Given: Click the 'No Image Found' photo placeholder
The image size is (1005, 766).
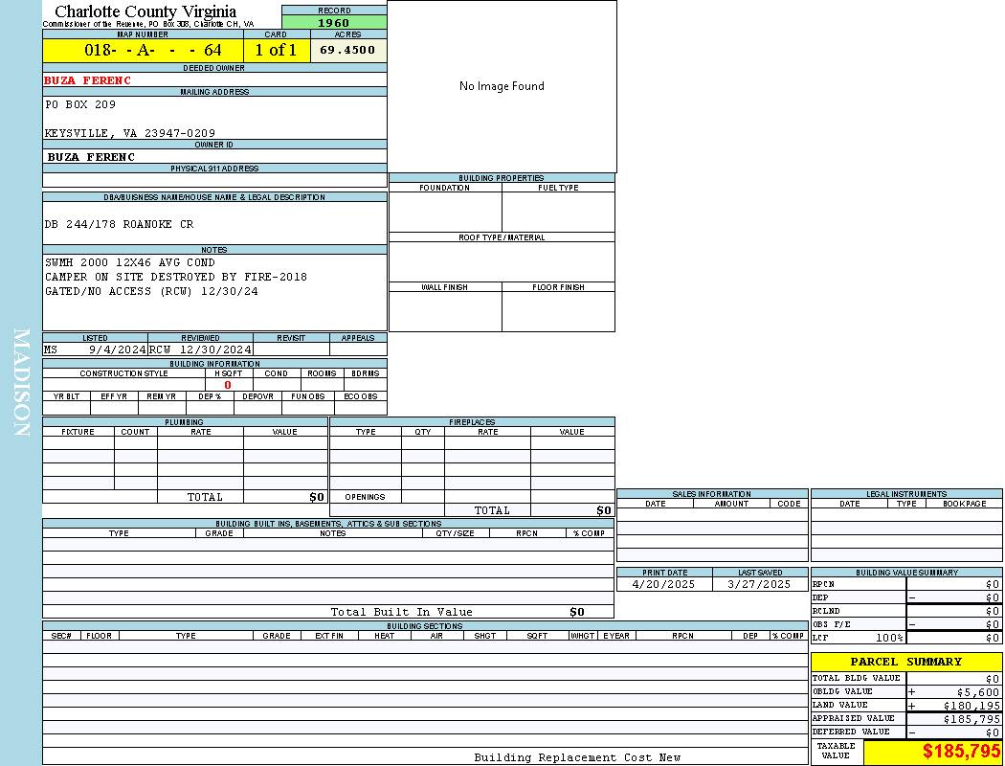Looking at the screenshot, I should click(502, 86).
